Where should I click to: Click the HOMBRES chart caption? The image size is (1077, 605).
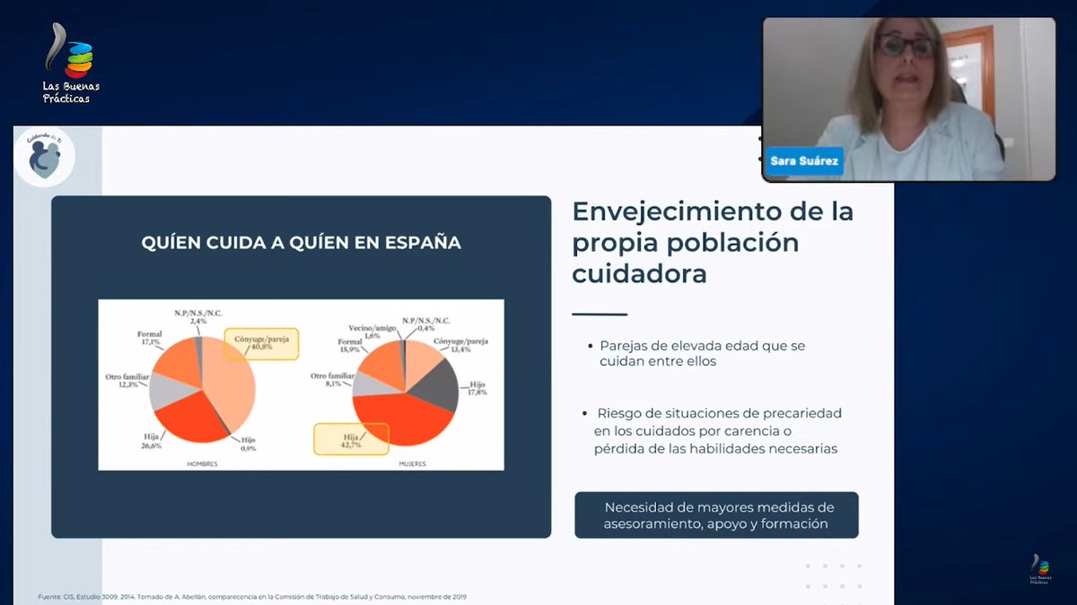coord(203,463)
